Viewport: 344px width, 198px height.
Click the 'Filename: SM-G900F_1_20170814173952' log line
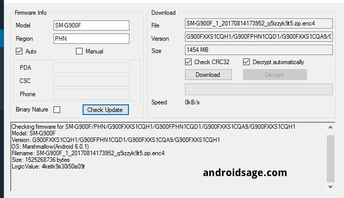[x=88, y=153]
